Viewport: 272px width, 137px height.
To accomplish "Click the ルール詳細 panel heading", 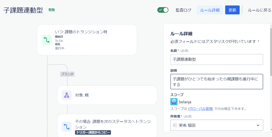I will (x=181, y=34).
